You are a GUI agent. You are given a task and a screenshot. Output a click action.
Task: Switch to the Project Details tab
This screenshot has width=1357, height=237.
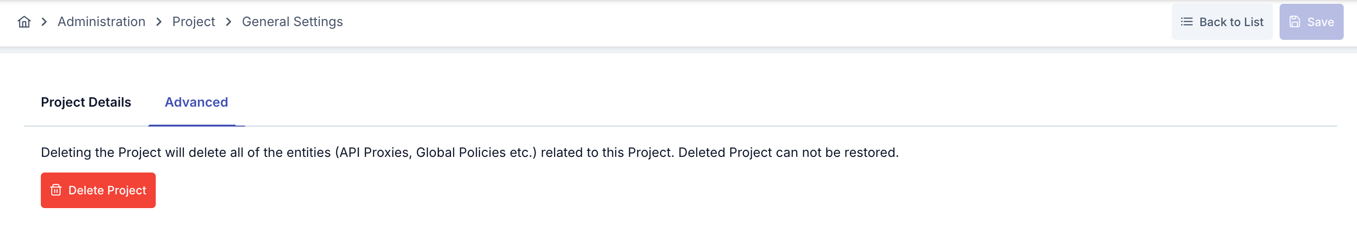click(x=86, y=102)
